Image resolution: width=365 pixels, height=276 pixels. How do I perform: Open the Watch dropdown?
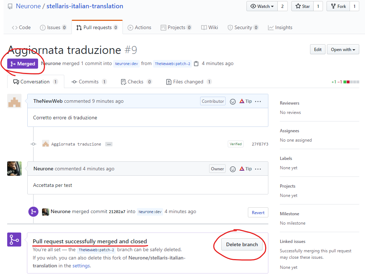coord(262,6)
